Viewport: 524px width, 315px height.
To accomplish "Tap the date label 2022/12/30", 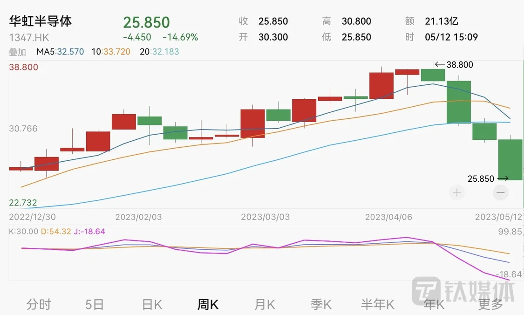I will click(33, 217).
